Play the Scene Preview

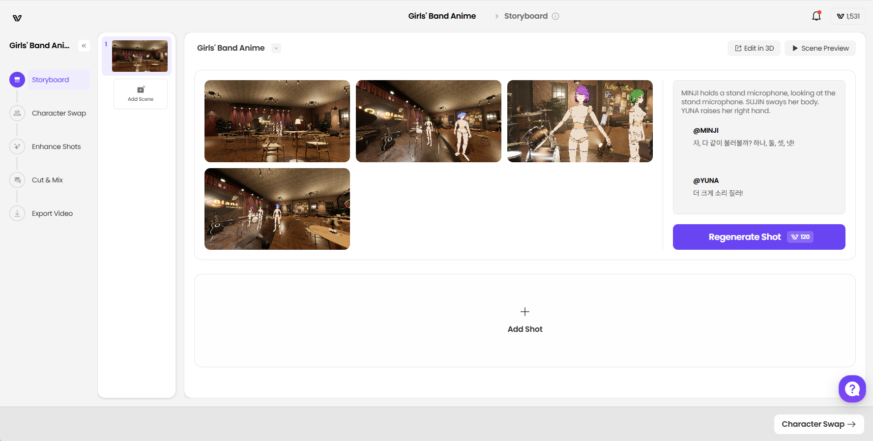pos(820,48)
